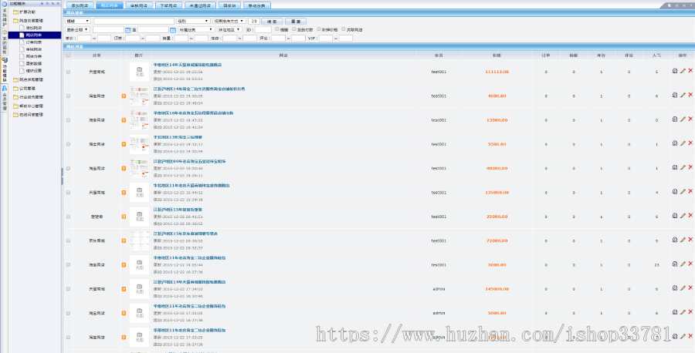Click the listing thumbnail in the 4000.00 row

[x=139, y=96]
